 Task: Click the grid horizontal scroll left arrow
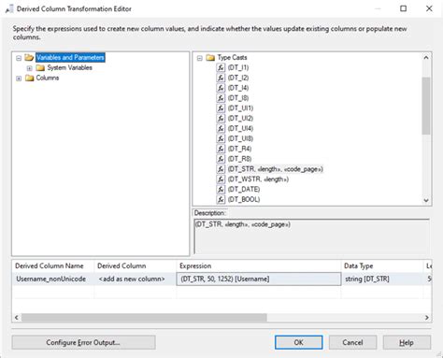point(17,318)
